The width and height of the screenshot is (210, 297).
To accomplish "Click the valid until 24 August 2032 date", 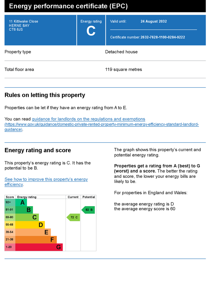I will tap(153, 21).
